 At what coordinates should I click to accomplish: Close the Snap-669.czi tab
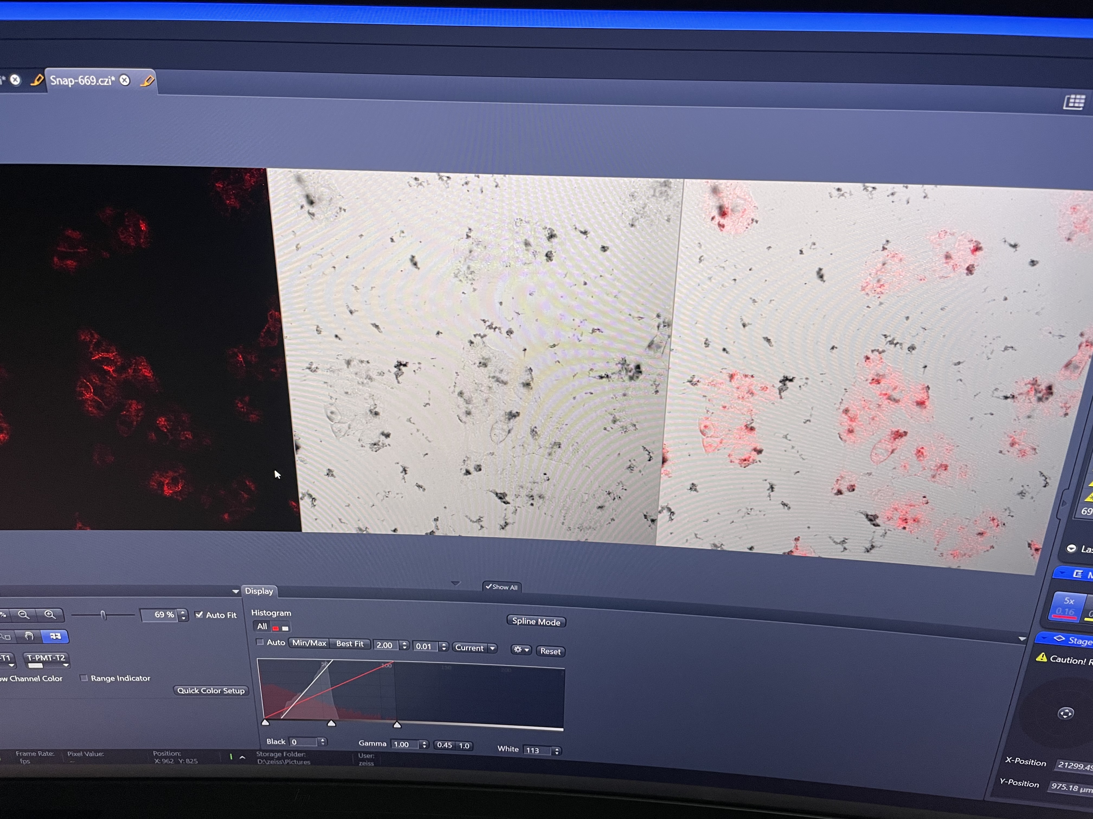coord(125,80)
